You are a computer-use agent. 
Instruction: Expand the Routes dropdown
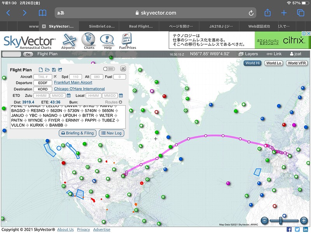tap(114, 102)
